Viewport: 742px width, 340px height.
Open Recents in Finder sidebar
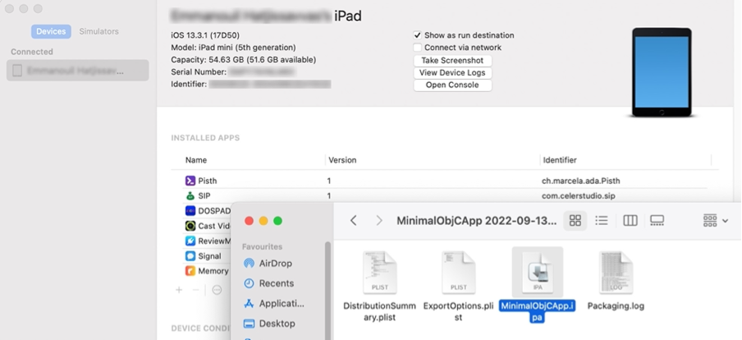277,283
